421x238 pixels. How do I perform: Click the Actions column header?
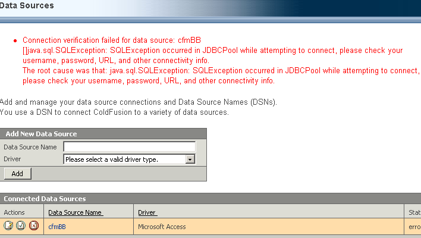14,212
